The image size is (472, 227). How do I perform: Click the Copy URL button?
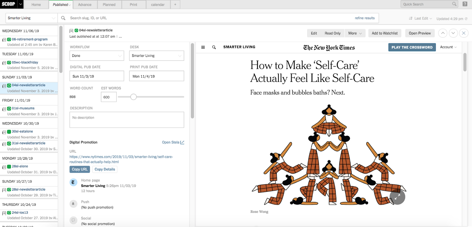tap(80, 169)
